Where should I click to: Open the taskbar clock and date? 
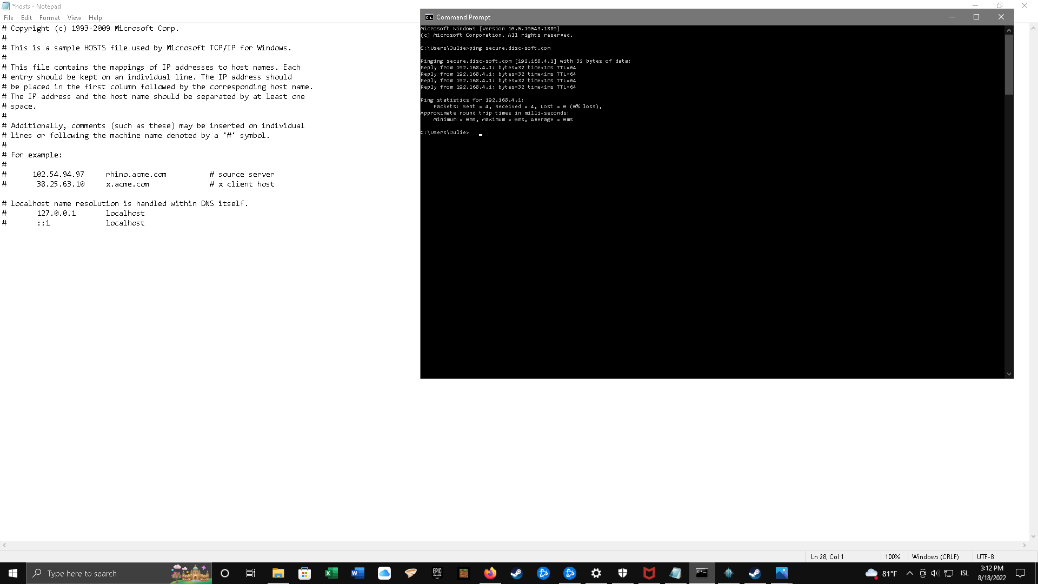tap(992, 573)
